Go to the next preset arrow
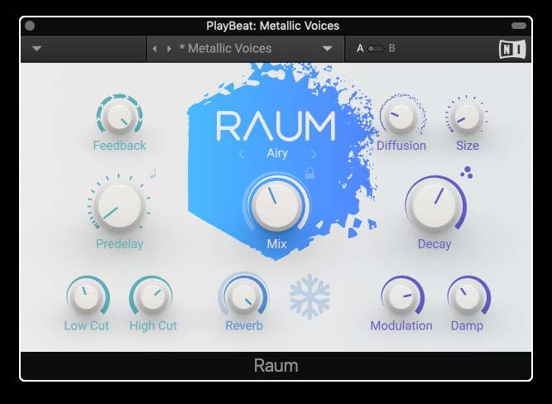 [169, 49]
